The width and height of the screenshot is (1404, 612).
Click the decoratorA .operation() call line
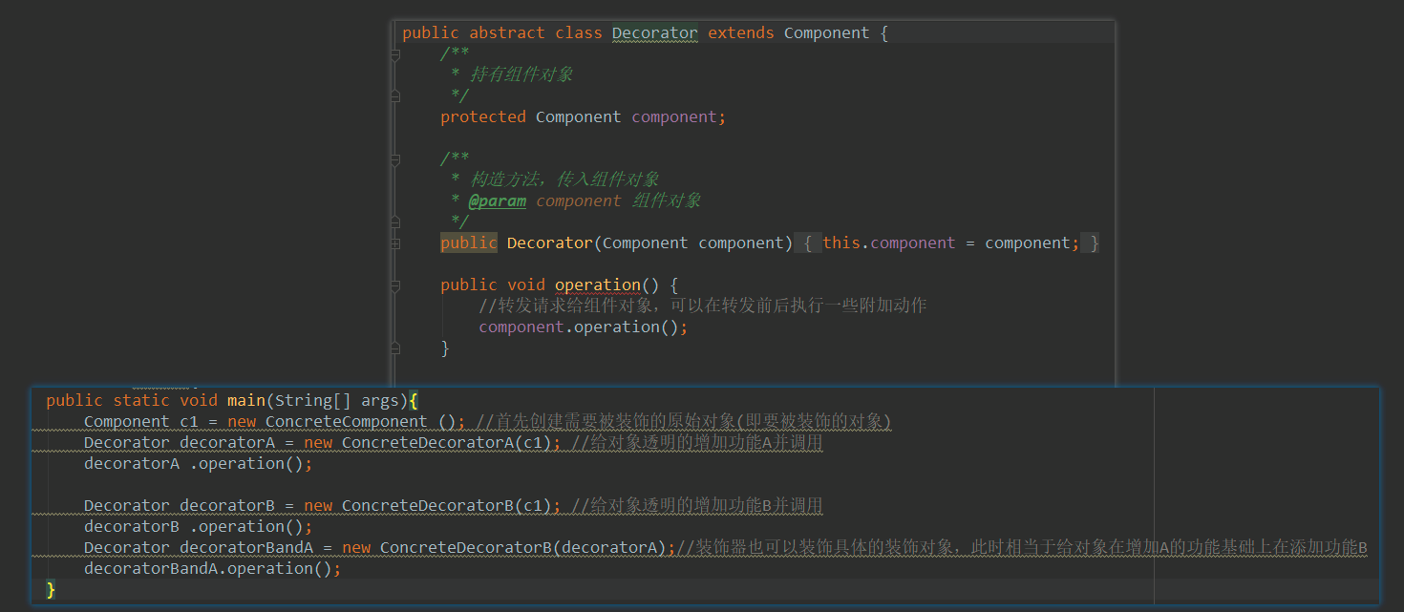(198, 464)
